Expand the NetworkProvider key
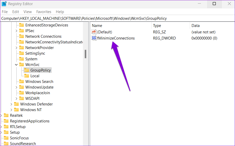 click(x=16, y=48)
